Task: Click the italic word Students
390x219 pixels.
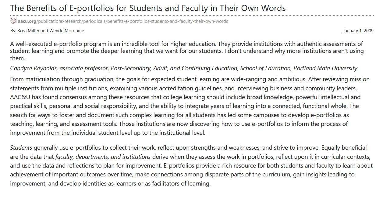Action: [21, 148]
